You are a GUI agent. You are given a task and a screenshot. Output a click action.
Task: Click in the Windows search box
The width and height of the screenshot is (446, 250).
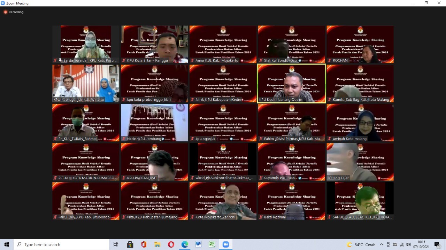pos(63,244)
